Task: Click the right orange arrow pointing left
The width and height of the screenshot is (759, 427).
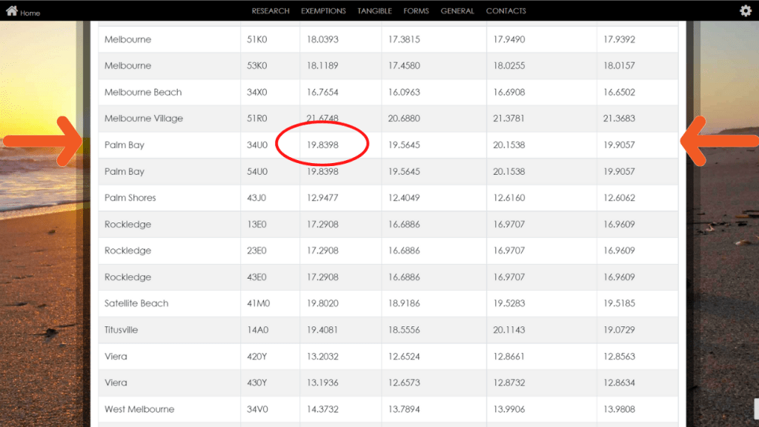Action: click(x=719, y=140)
